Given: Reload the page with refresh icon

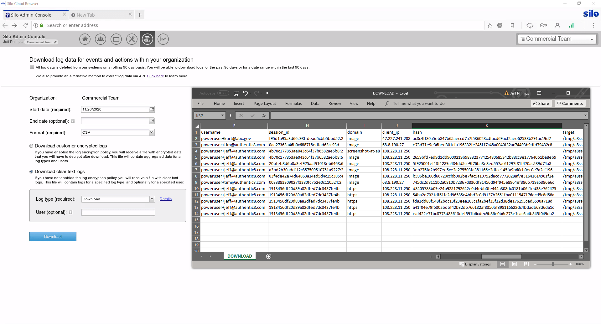Looking at the screenshot, I should click(x=26, y=25).
